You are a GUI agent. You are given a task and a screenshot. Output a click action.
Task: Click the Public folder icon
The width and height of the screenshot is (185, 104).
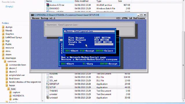click(x=3, y=44)
